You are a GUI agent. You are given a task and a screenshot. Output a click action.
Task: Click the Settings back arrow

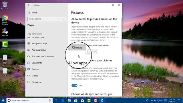click(29, 5)
